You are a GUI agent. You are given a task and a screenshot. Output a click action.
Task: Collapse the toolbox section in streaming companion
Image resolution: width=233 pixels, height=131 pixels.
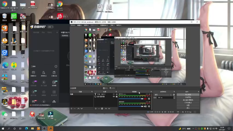56,66
